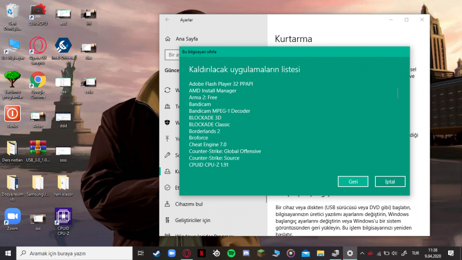462x260 pixels.
Task: Open Netflix from the taskbar
Action: (x=201, y=253)
